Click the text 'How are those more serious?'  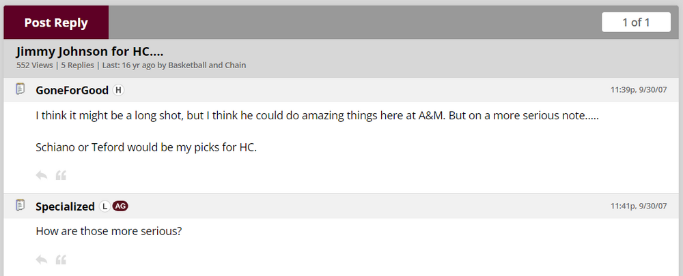coord(108,231)
